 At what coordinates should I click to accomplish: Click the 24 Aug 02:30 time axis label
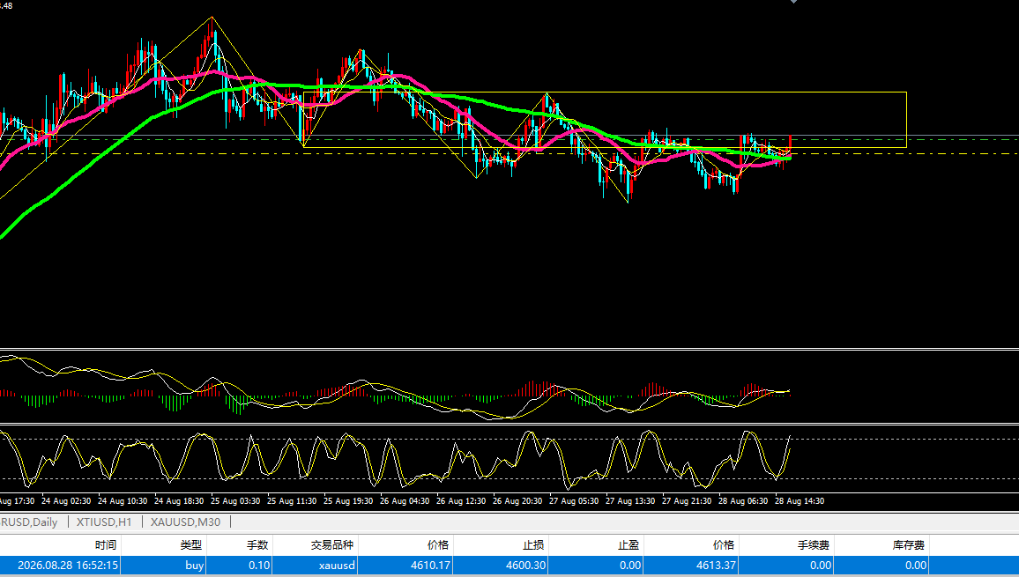tap(66, 501)
